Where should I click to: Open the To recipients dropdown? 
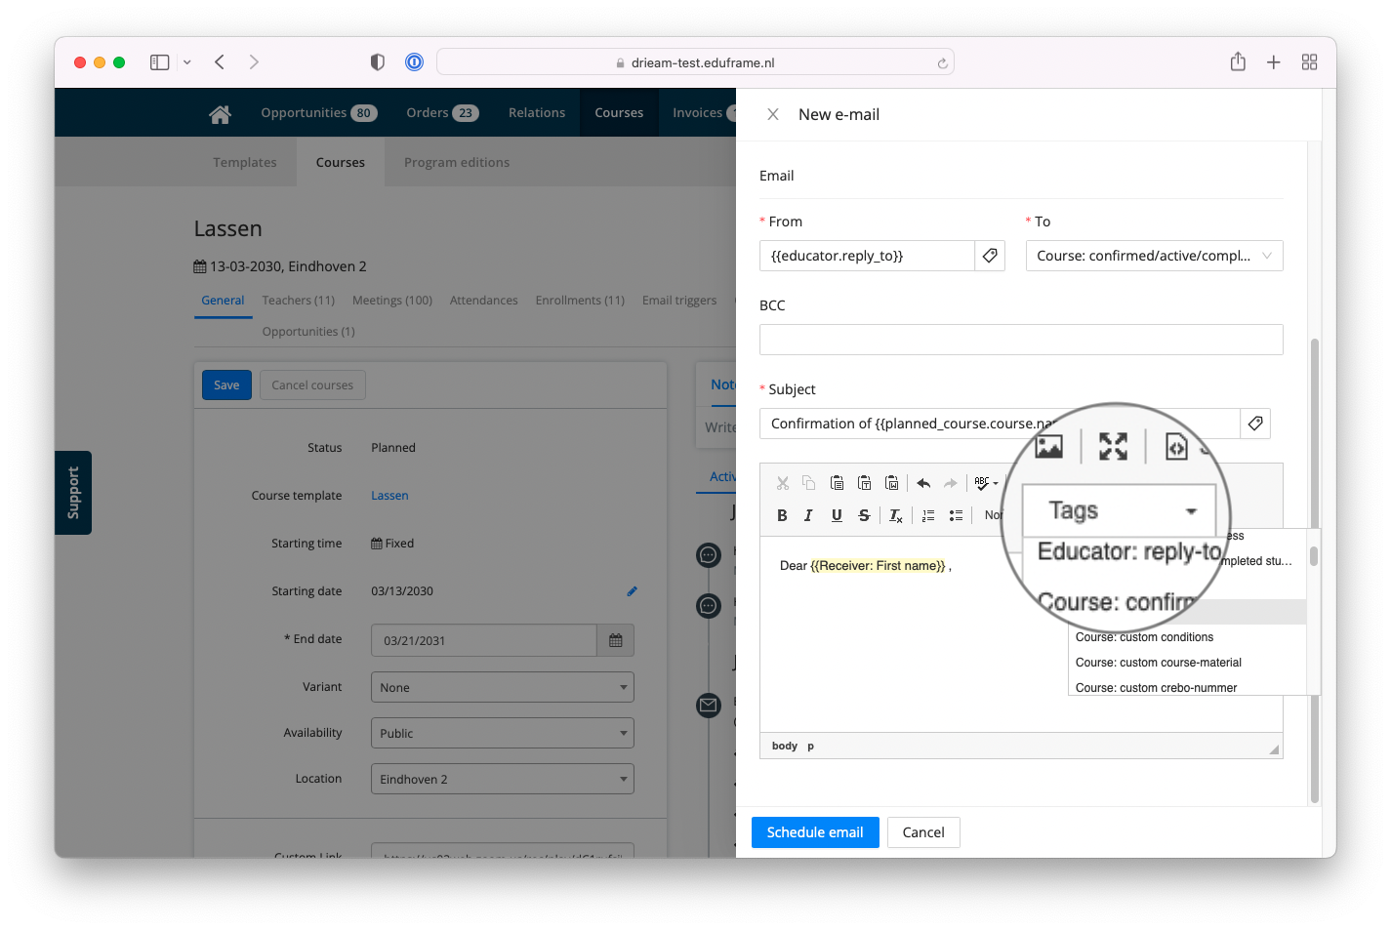[1154, 256]
